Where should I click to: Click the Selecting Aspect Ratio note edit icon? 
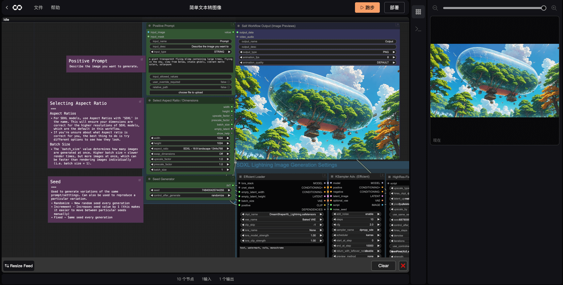coord(140,102)
